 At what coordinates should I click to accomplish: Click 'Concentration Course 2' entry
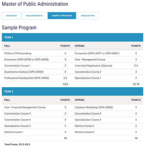tap(88, 72)
